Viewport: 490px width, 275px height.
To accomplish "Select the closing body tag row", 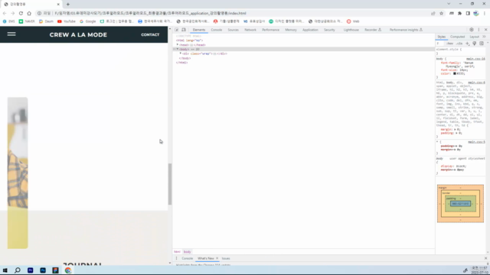I will click(x=185, y=58).
